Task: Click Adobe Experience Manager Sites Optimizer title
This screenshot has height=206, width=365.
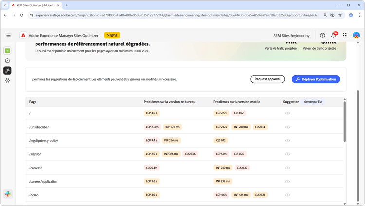Action: pyautogui.click(x=63, y=36)
